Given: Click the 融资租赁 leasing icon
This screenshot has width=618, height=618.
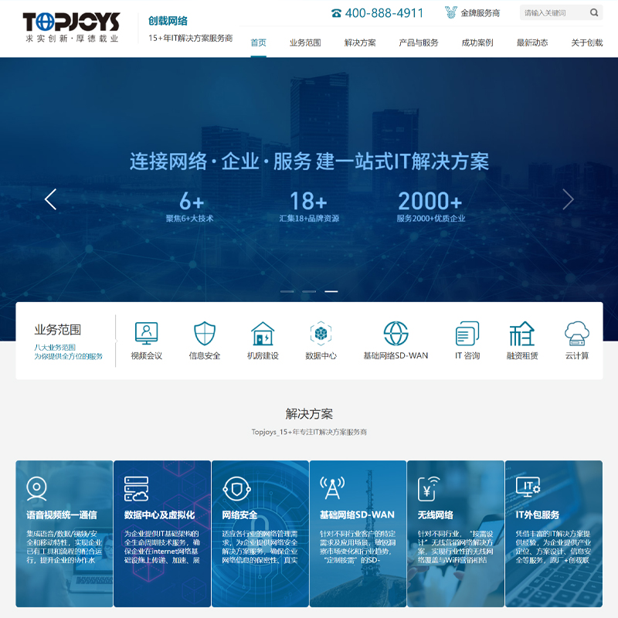Looking at the screenshot, I should (x=522, y=333).
